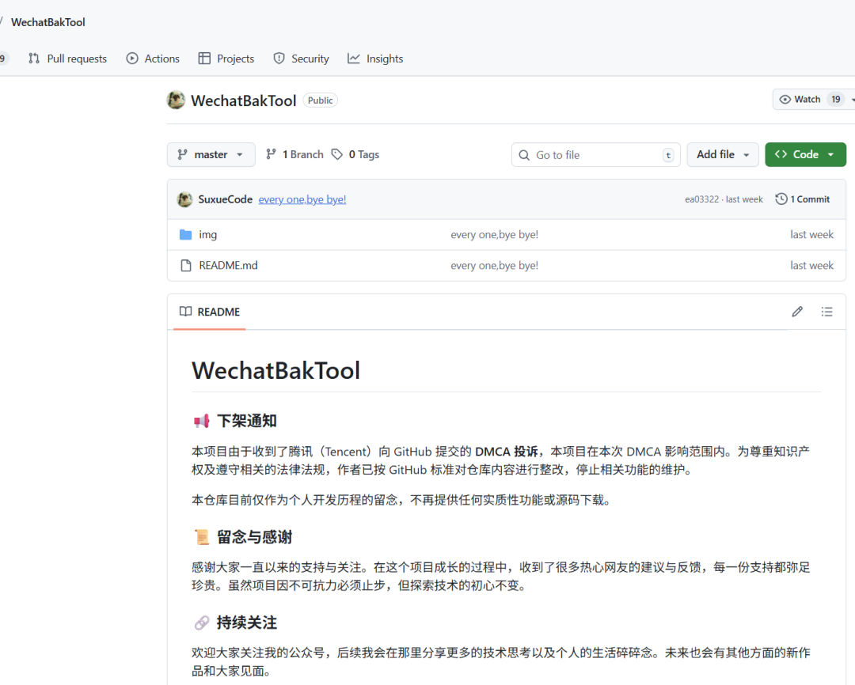Click the pull request icon
The image size is (855, 685).
(x=34, y=59)
